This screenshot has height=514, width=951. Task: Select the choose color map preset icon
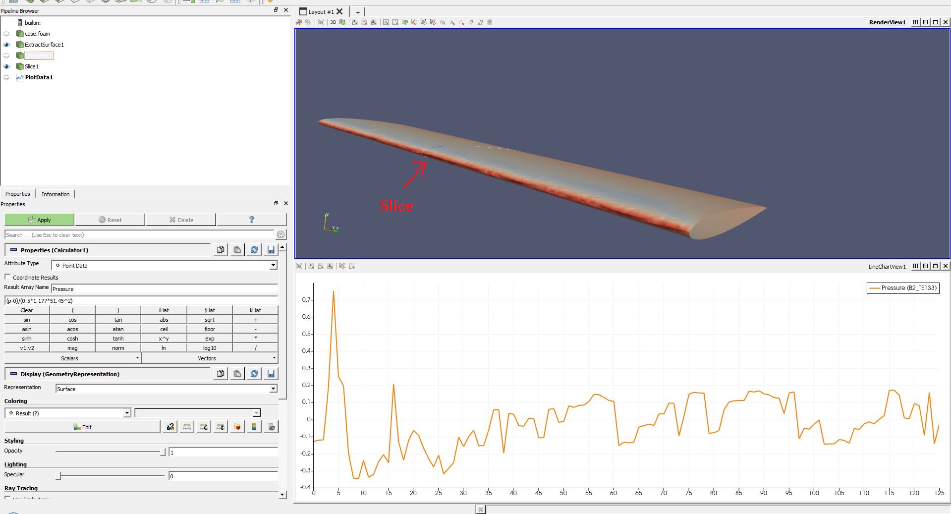click(237, 426)
